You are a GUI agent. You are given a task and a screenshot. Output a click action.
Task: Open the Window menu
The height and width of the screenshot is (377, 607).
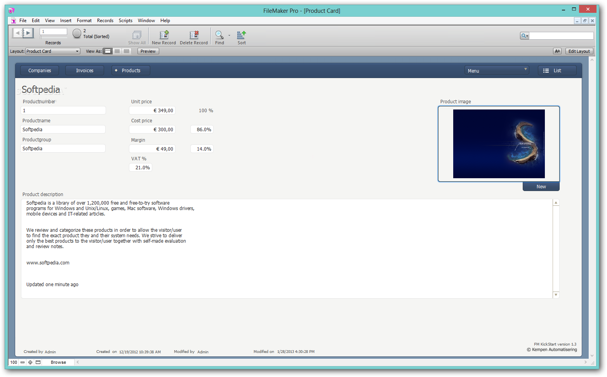click(x=146, y=21)
